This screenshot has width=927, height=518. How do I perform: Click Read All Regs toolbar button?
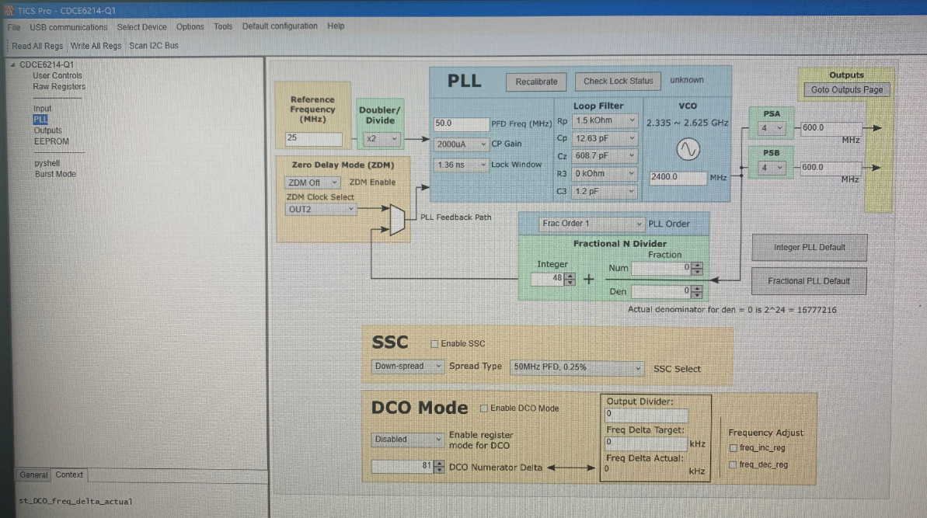[x=37, y=46]
